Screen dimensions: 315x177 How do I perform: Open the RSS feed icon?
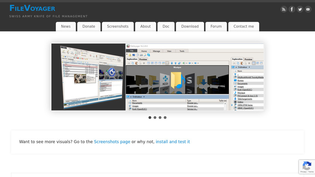coord(283,9)
